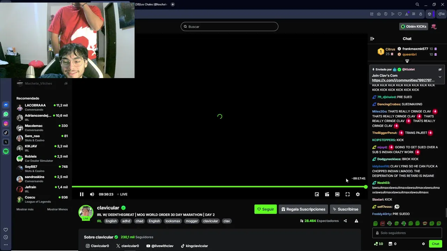Open chat settings gear icon
The width and height of the screenshot is (447, 251).
424,244
